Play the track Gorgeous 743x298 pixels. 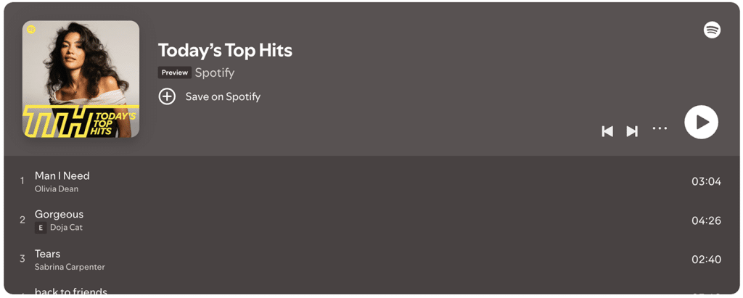click(x=59, y=215)
